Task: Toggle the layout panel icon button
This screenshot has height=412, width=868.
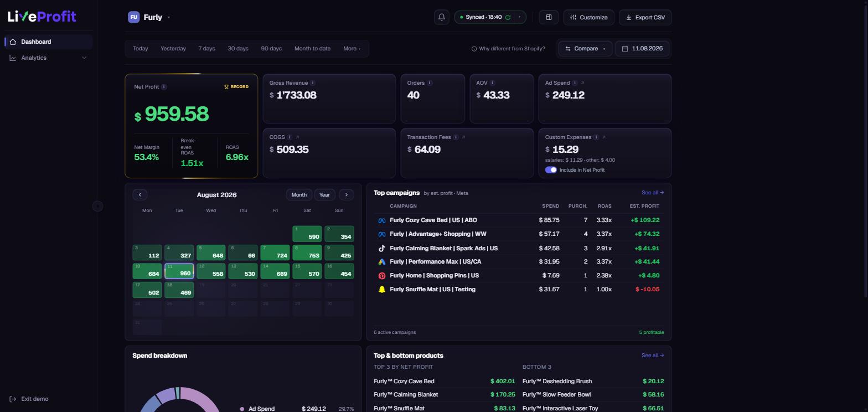Action: point(549,17)
